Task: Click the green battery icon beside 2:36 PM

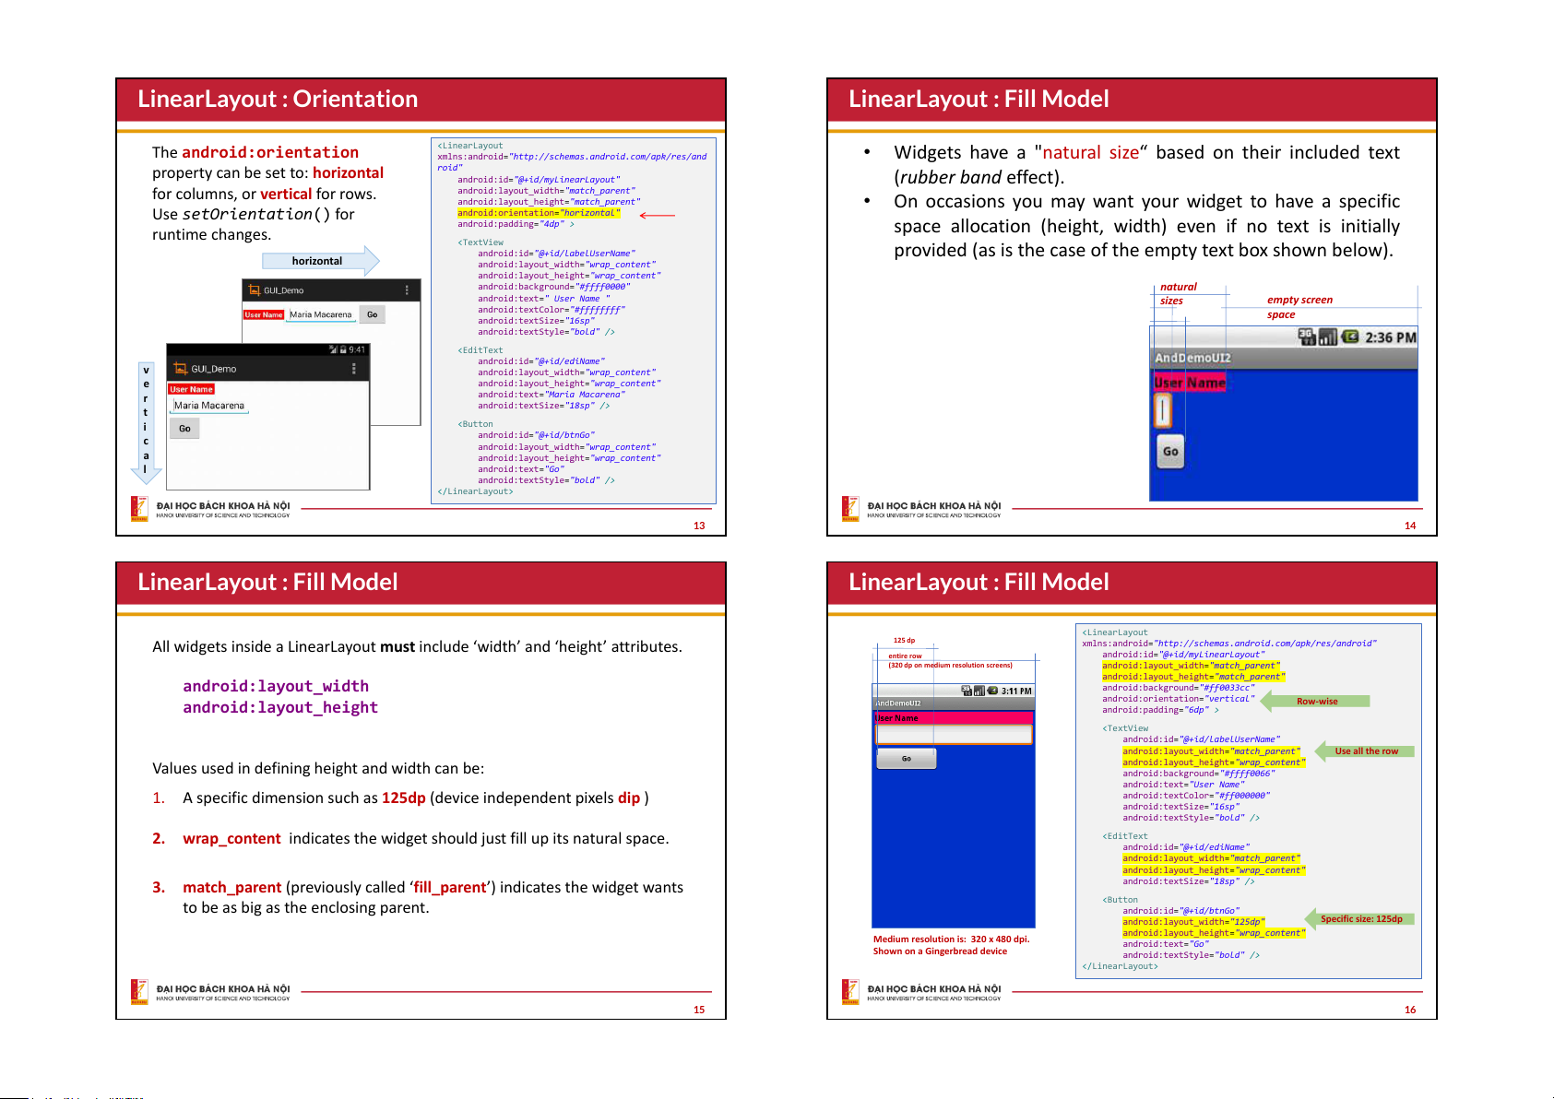Action: pyautogui.click(x=1350, y=337)
